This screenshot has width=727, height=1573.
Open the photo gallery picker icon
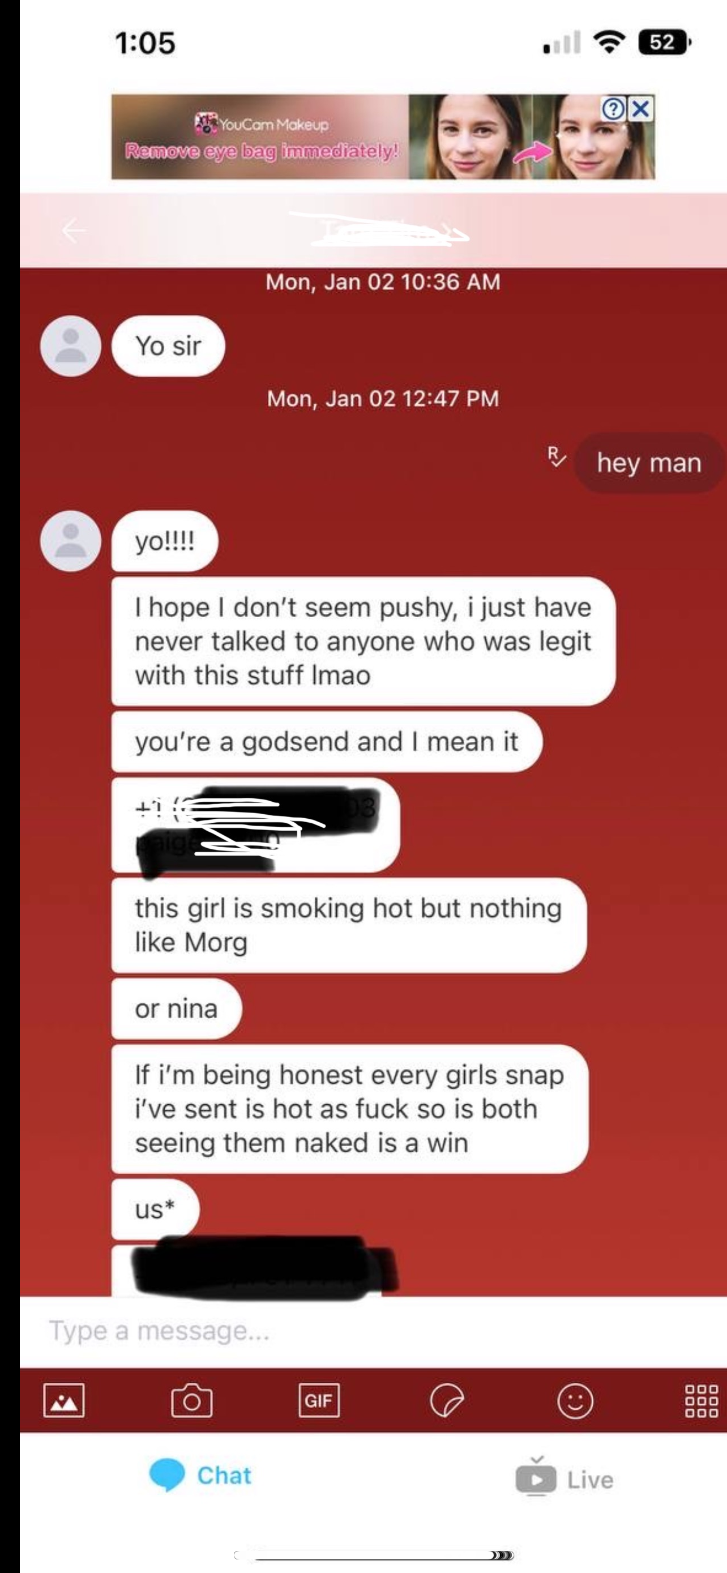[x=64, y=1400]
